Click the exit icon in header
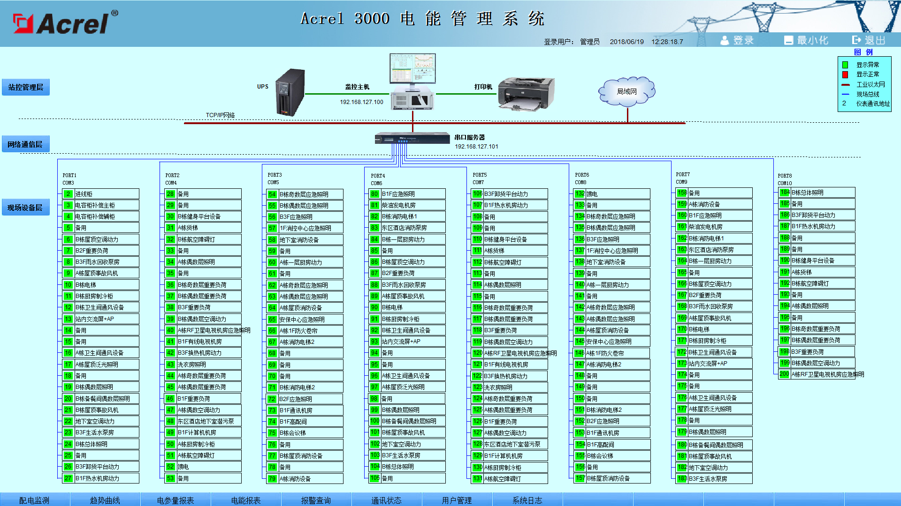This screenshot has width=901, height=506. click(857, 40)
